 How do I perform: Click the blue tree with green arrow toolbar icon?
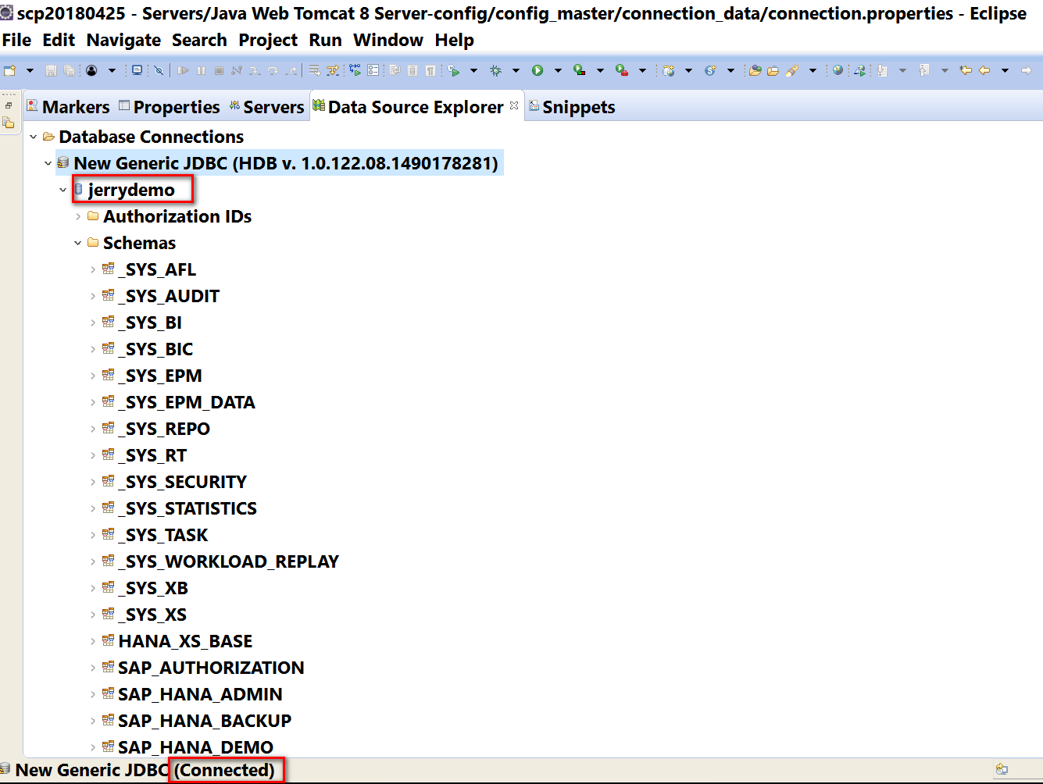pyautogui.click(x=355, y=70)
